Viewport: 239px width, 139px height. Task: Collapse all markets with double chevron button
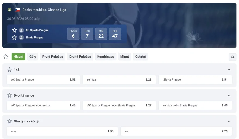tap(232, 57)
